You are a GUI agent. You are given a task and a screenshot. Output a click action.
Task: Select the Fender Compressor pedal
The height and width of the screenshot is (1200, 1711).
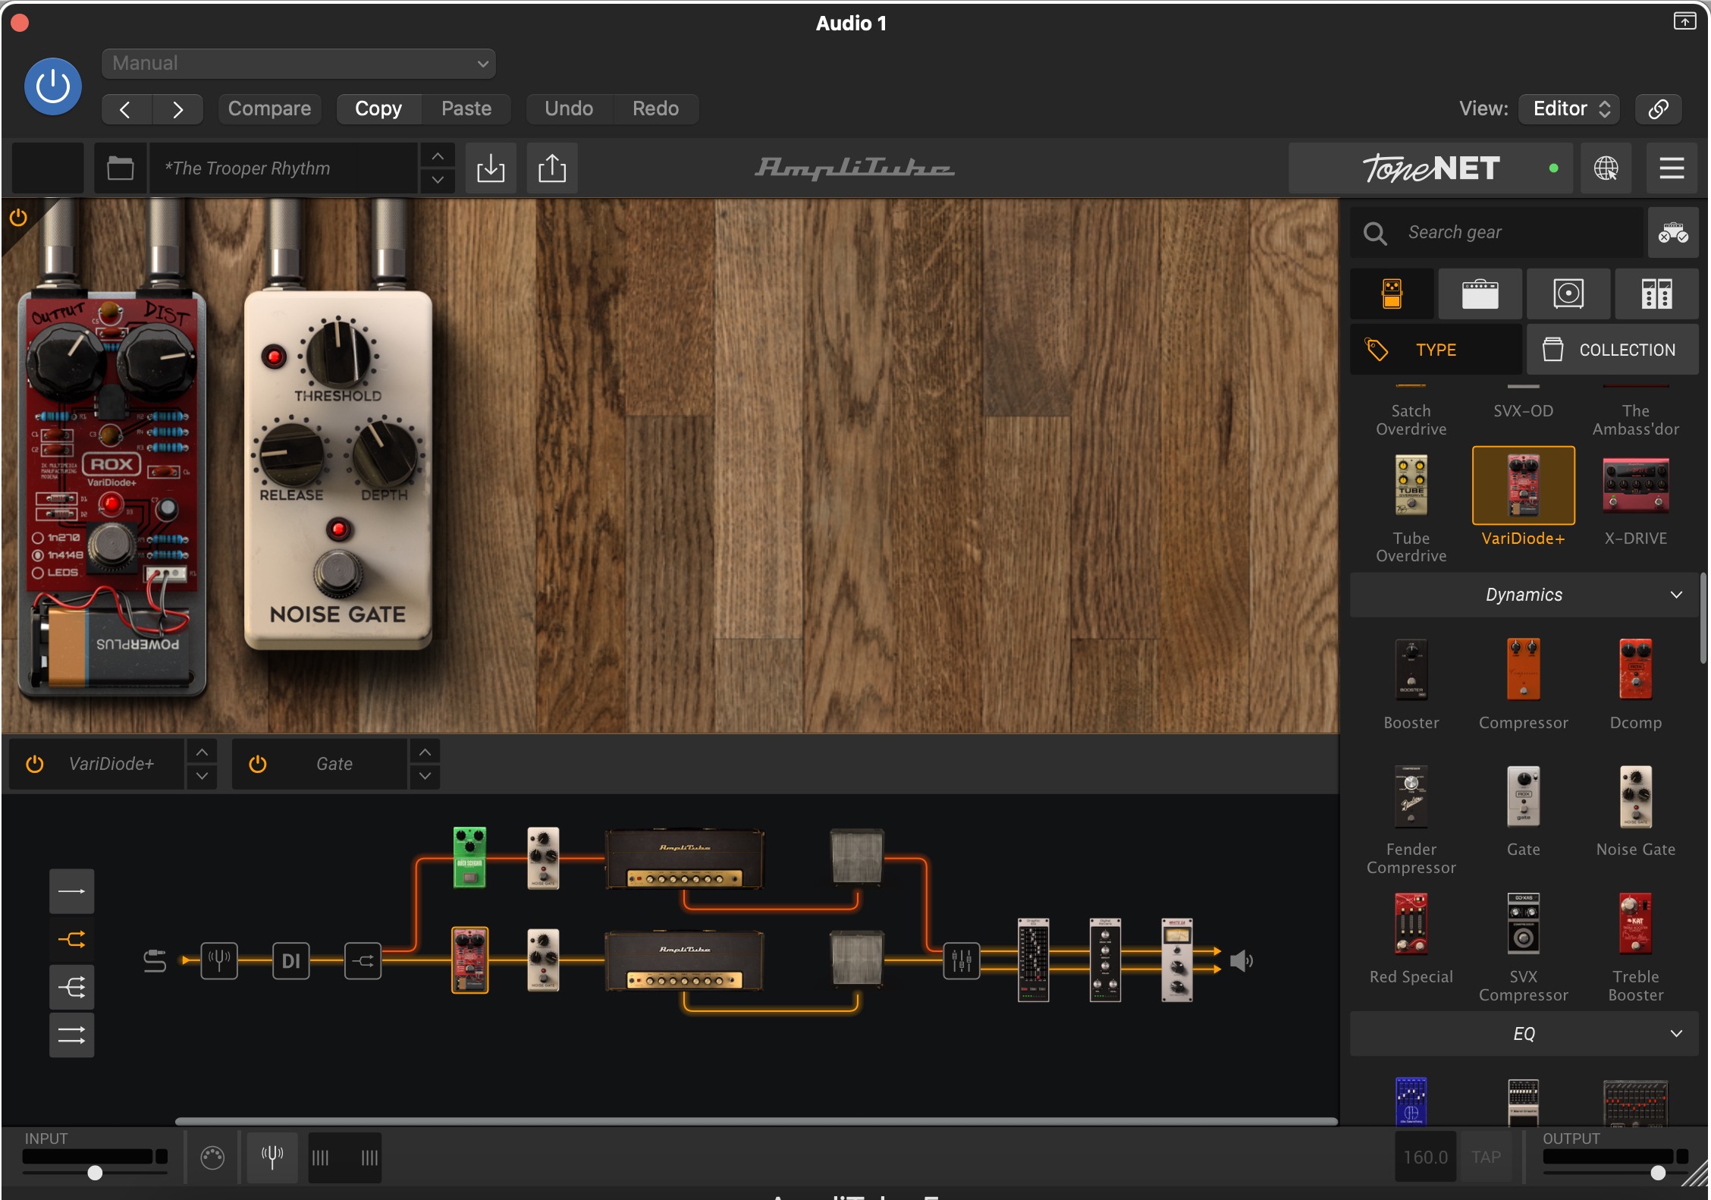point(1411,796)
